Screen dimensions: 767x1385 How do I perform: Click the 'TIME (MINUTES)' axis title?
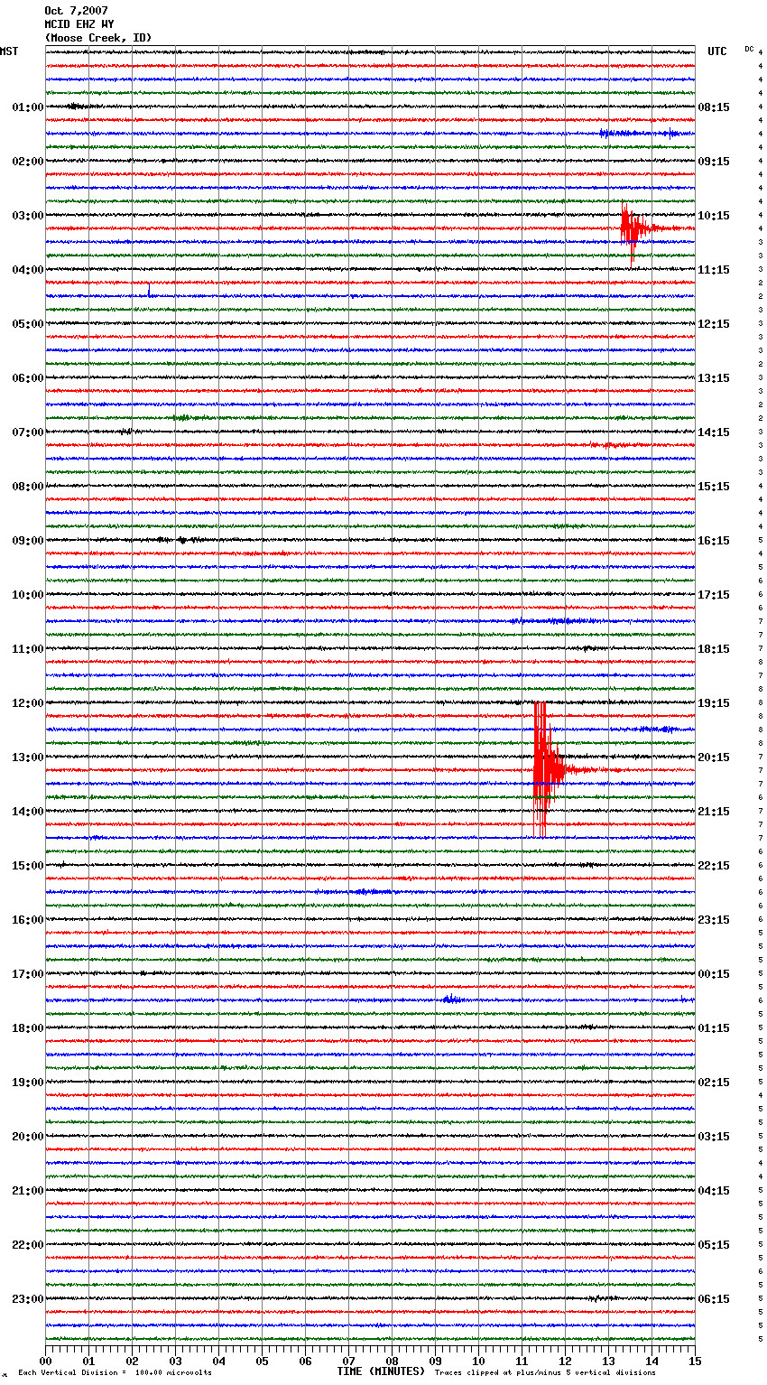[381, 1371]
